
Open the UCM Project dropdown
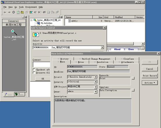pyautogui.click(x=96, y=87)
